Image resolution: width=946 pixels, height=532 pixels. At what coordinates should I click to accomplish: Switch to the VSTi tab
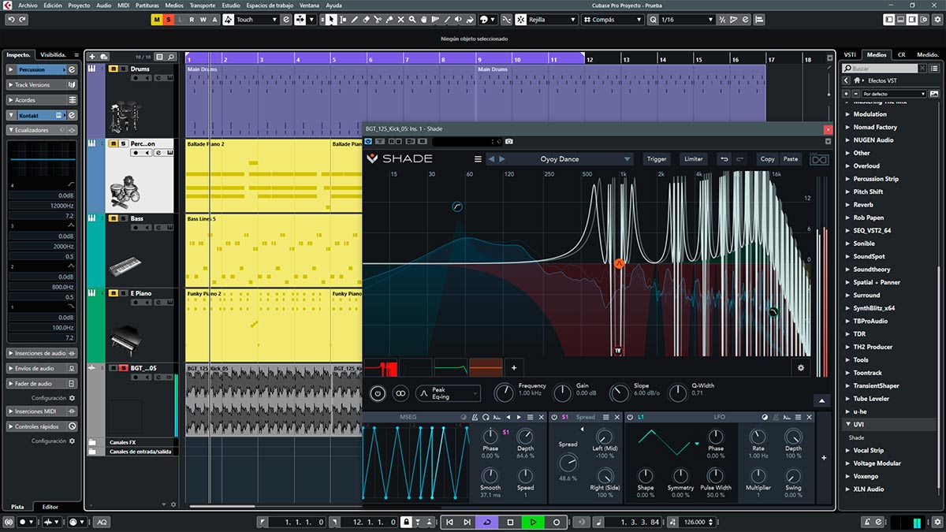[x=851, y=54]
